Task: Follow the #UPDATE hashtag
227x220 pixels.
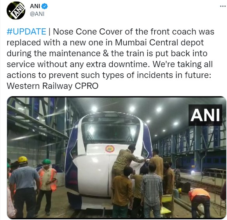Action: tap(26, 31)
